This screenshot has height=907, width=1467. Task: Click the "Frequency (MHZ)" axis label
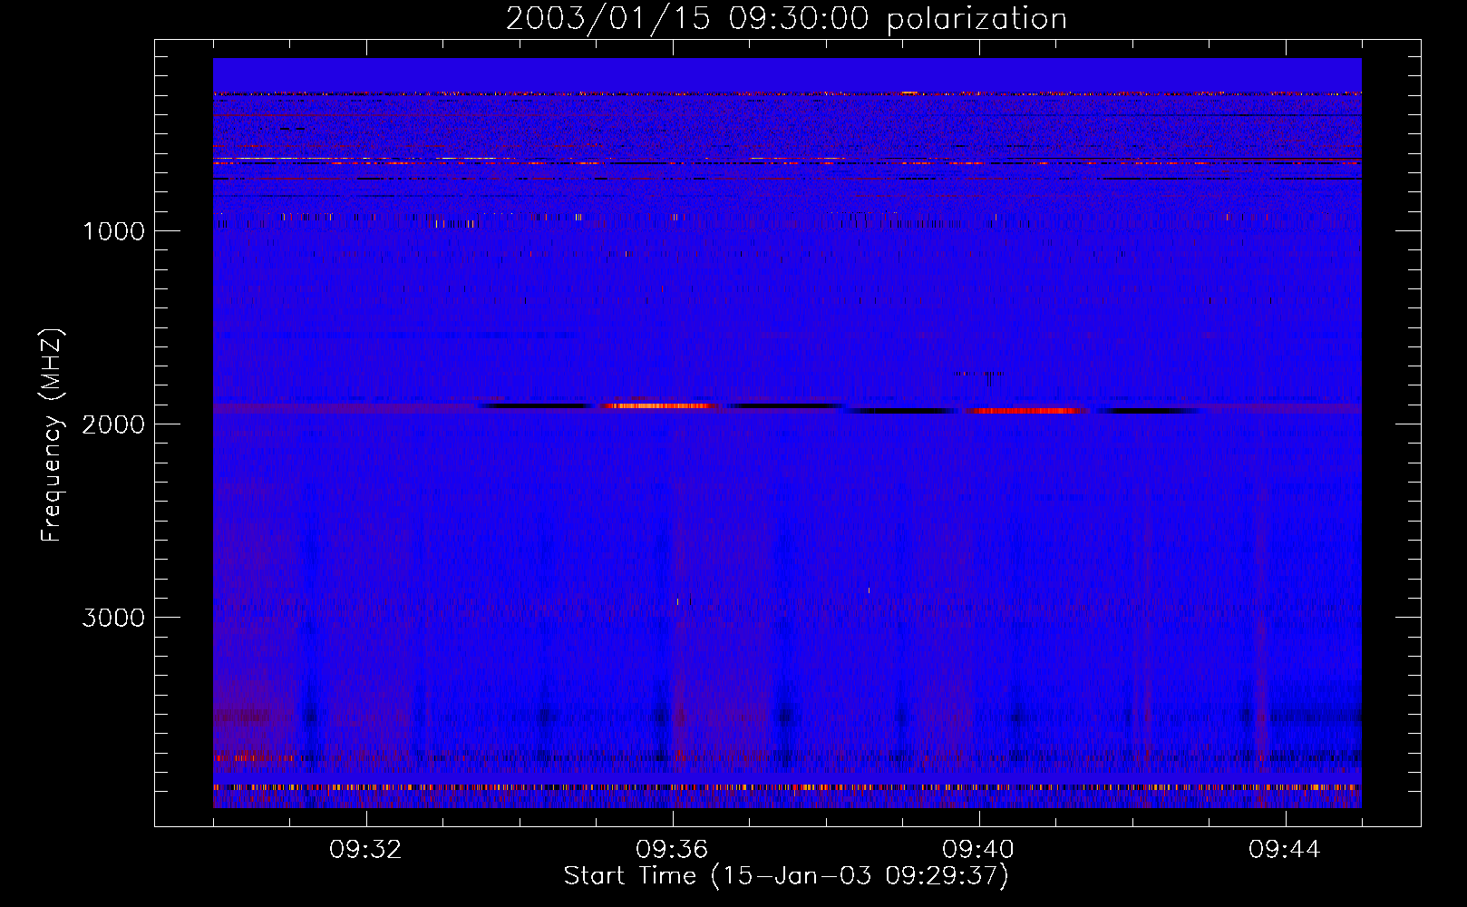point(52,435)
